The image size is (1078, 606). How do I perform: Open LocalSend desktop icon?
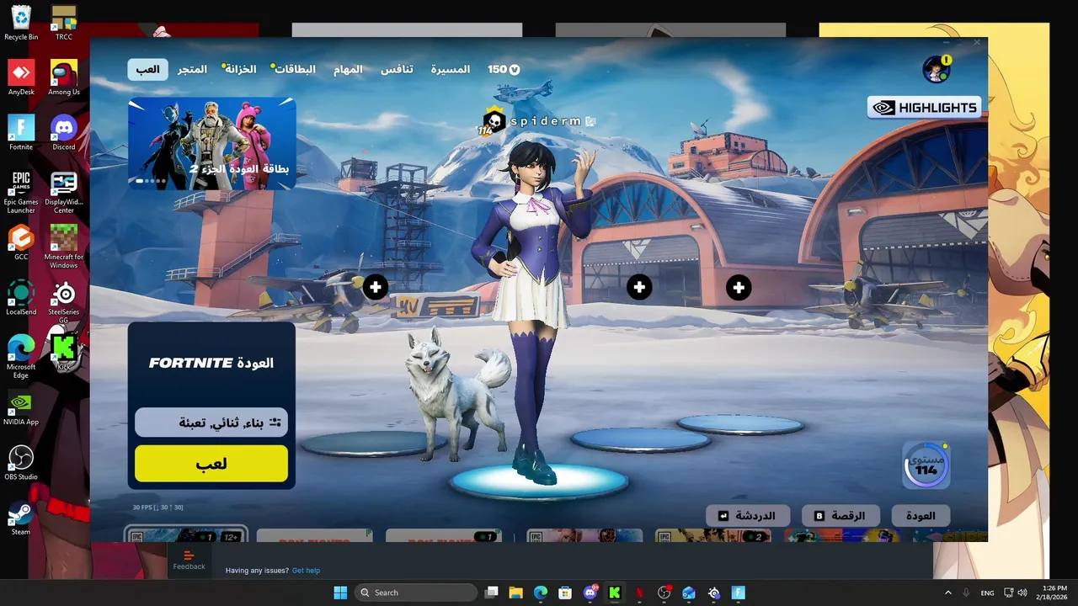click(x=21, y=297)
